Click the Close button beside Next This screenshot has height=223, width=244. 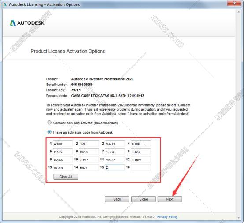143,199
